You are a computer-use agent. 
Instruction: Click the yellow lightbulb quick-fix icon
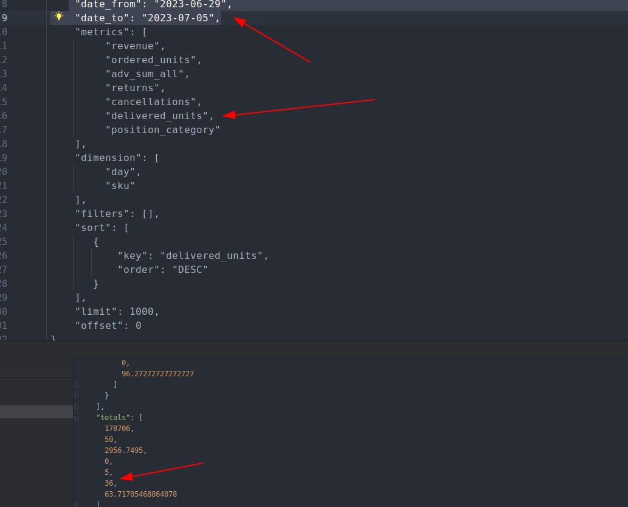point(59,16)
